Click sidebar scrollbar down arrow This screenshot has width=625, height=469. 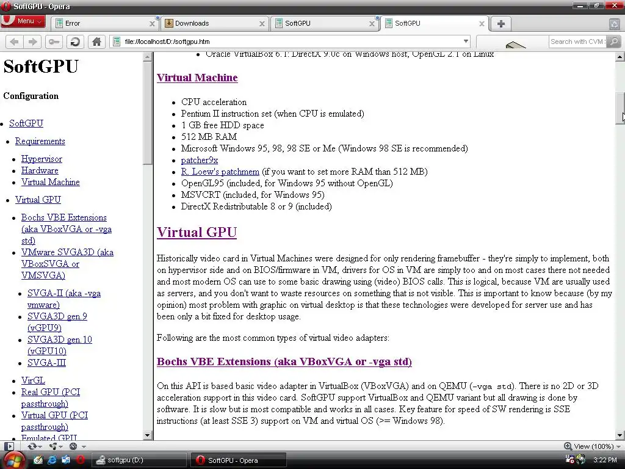147,435
